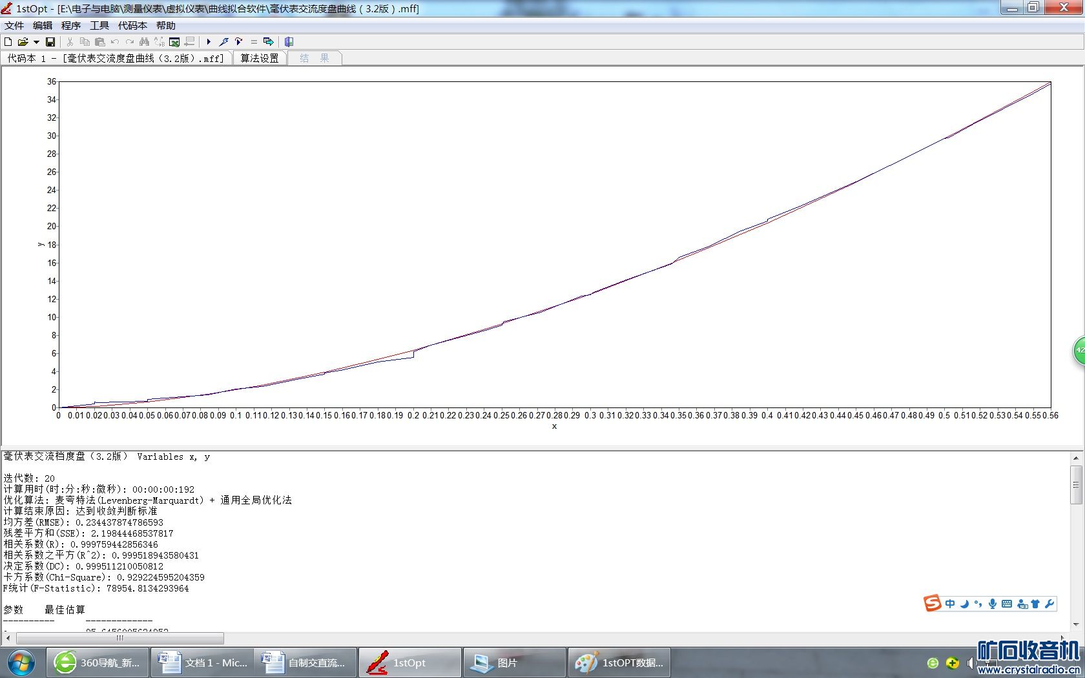Open the 文件 menu
Viewport: 1085px width, 678px height.
[14, 26]
